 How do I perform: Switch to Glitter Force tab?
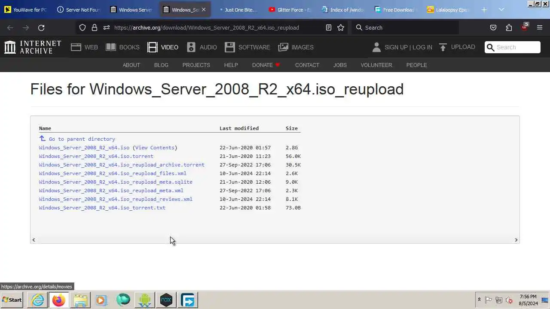[x=290, y=9]
